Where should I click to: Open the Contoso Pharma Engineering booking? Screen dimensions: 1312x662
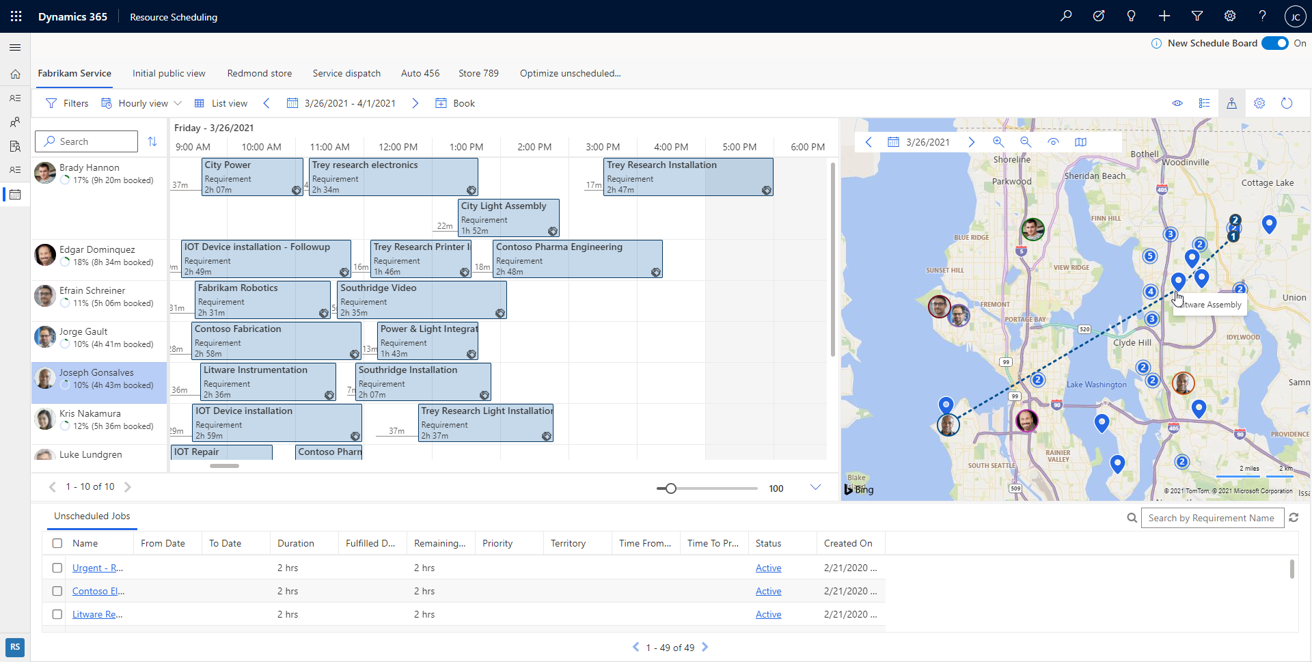[x=577, y=259]
